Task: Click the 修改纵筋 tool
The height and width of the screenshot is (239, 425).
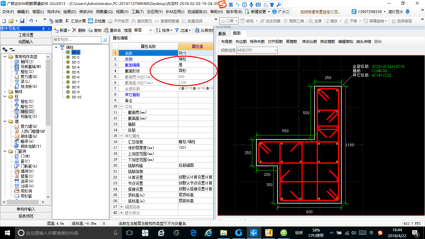Action: click(310, 42)
